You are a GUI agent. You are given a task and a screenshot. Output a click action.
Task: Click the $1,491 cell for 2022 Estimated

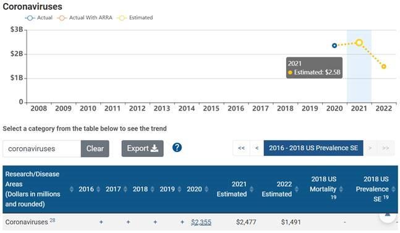291,222
